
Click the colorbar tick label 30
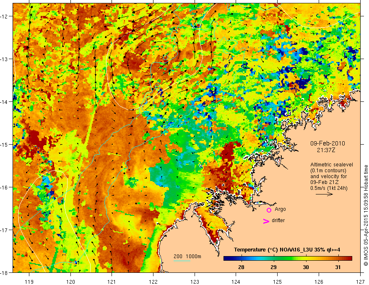(306, 267)
